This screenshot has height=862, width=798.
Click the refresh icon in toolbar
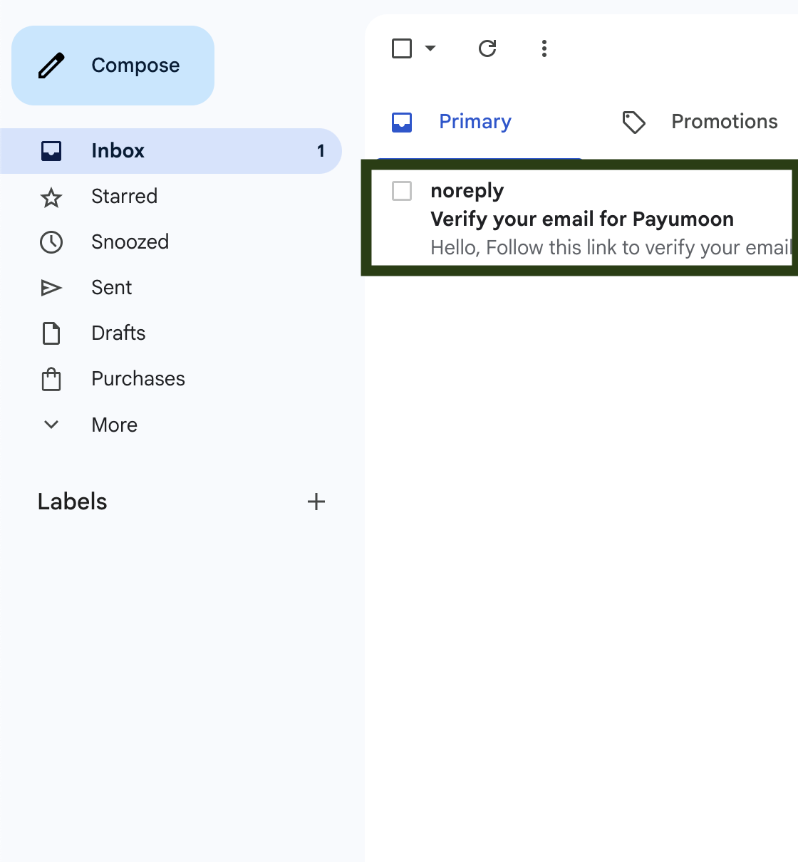tap(487, 48)
